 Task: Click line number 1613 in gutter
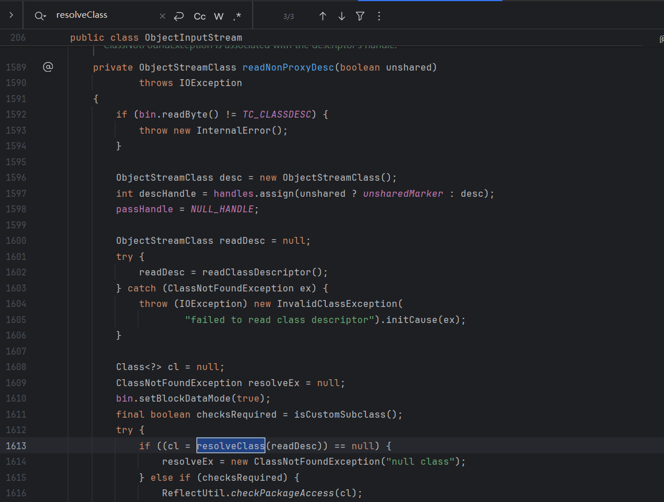click(16, 446)
